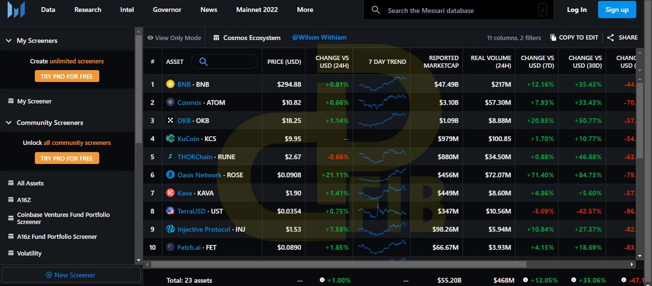The image size is (652, 286).
Task: Open the Research menu
Action: (88, 10)
